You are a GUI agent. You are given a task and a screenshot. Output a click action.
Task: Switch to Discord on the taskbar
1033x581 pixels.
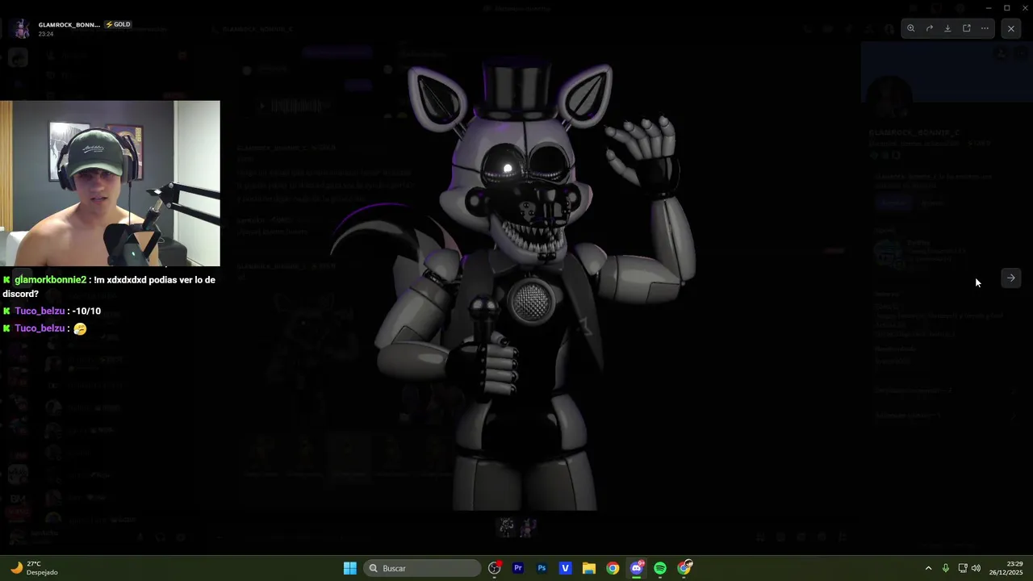click(x=637, y=568)
